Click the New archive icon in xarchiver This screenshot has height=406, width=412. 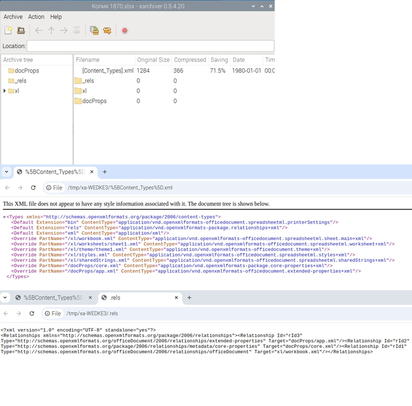tap(8, 31)
